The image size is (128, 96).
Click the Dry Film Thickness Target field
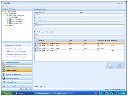tap(79, 34)
